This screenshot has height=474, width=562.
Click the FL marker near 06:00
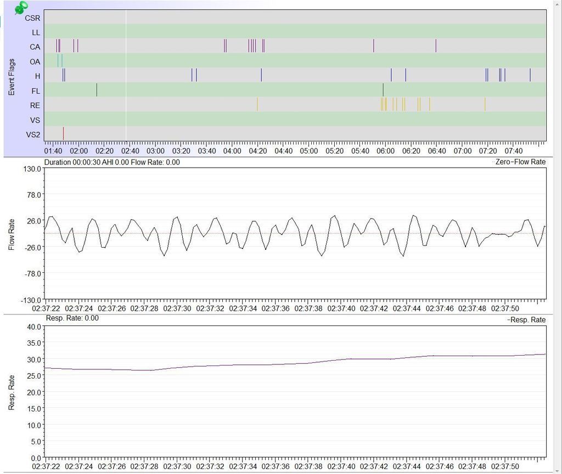[383, 90]
